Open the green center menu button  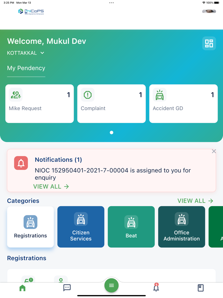(x=111, y=286)
